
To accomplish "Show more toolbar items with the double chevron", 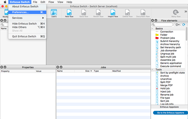I will pos(186,12).
